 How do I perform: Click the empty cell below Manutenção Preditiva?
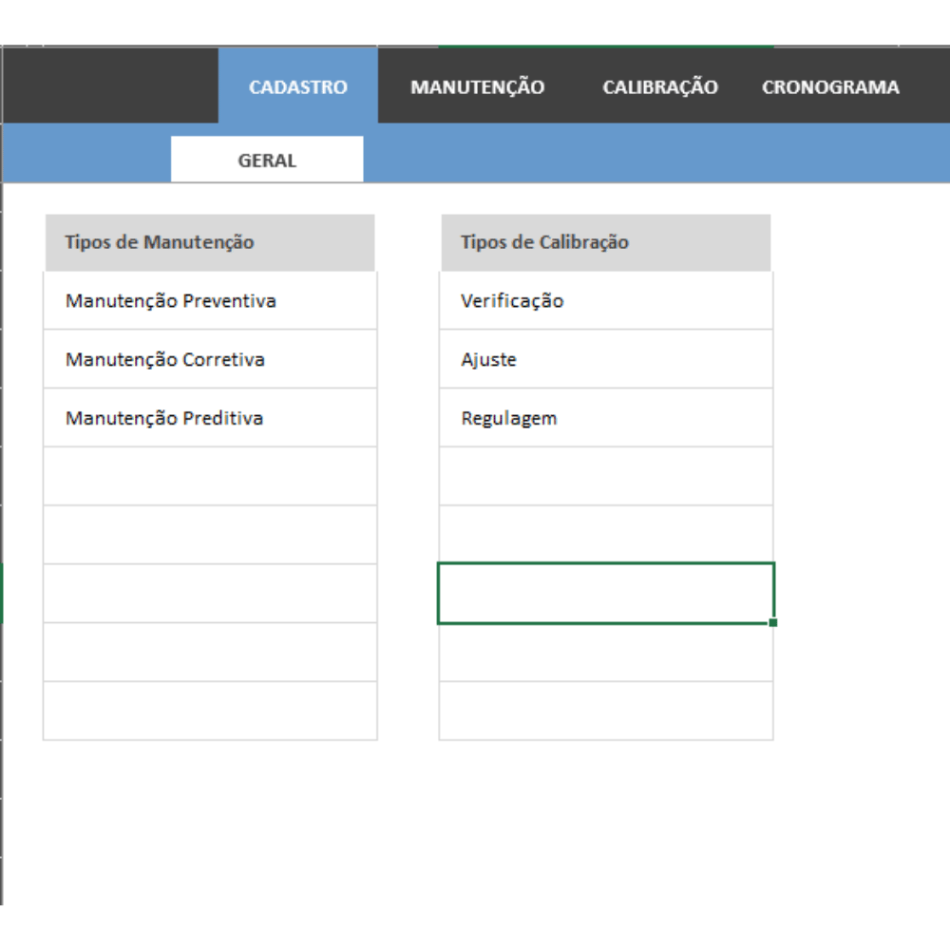pos(210,476)
